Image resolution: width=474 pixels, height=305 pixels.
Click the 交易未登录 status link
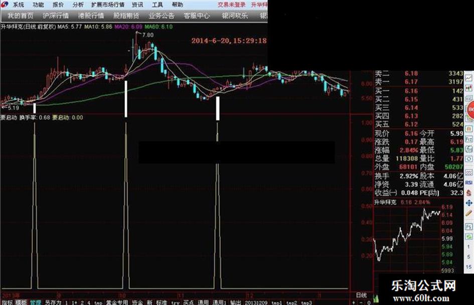tap(232, 5)
